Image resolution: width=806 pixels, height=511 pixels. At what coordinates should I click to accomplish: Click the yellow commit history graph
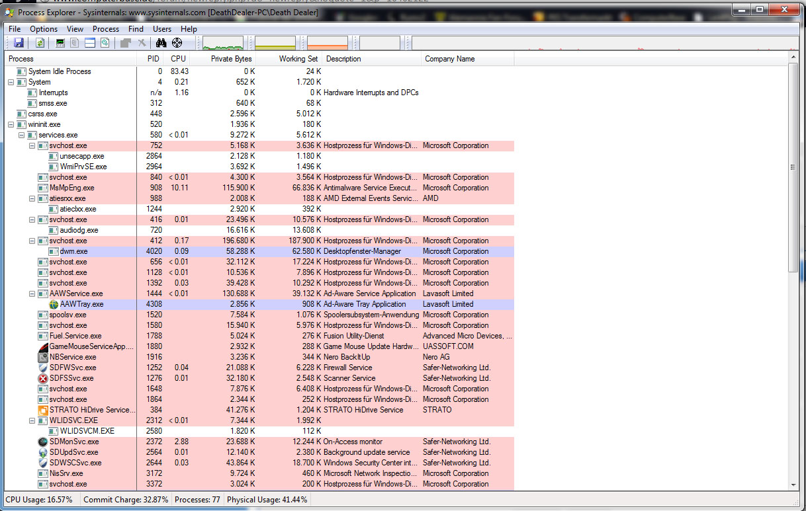click(275, 43)
